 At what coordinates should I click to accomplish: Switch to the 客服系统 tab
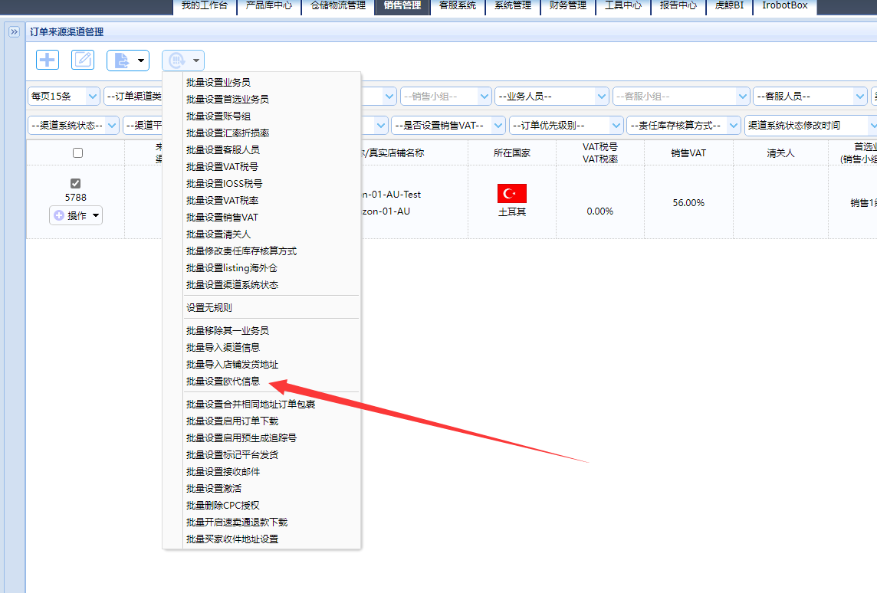point(458,5)
